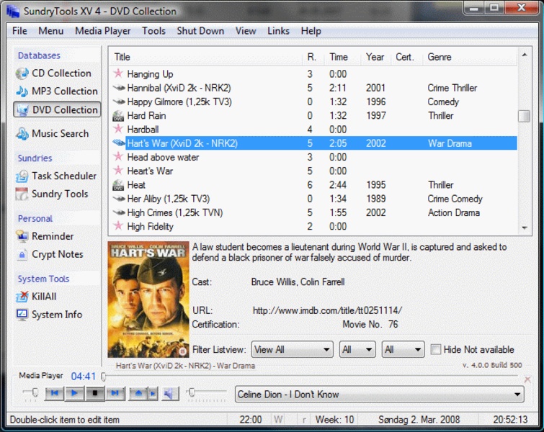Open the Help menu
The height and width of the screenshot is (432, 544).
pos(311,31)
